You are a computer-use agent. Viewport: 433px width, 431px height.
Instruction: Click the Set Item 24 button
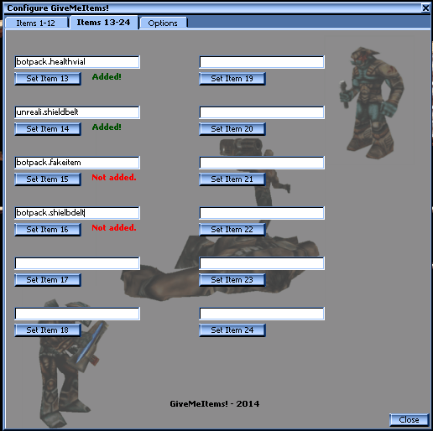[x=232, y=330]
